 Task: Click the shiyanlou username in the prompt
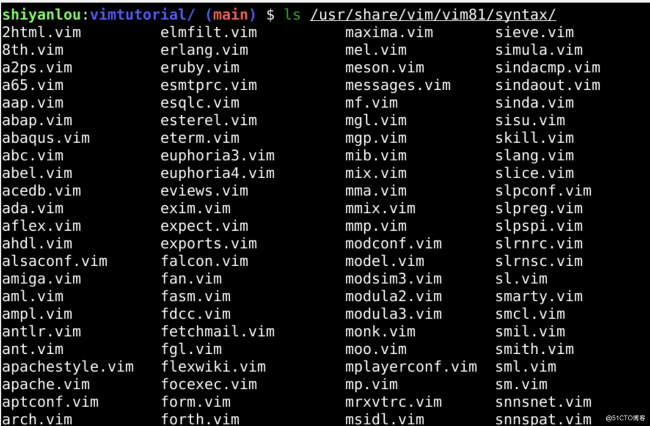click(x=41, y=15)
